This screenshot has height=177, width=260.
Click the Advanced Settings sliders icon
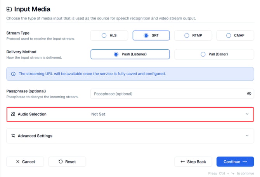click(x=13, y=135)
